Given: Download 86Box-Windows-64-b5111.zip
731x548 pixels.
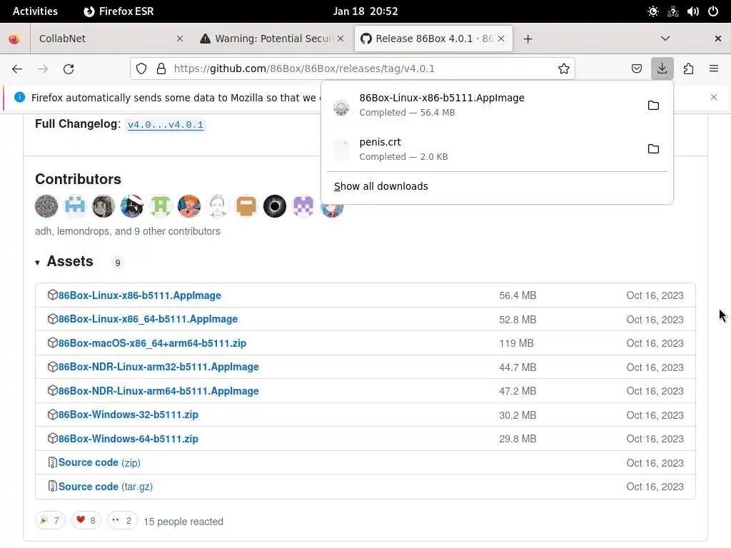Looking at the screenshot, I should (128, 439).
